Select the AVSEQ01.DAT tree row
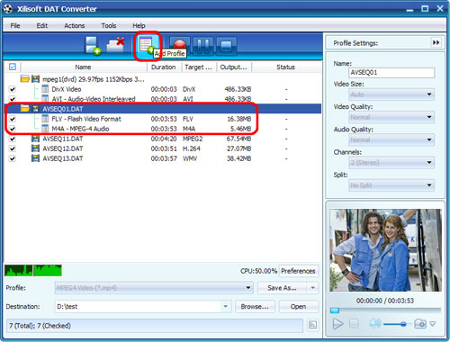Viewport: 450px width, 342px height. [163, 109]
